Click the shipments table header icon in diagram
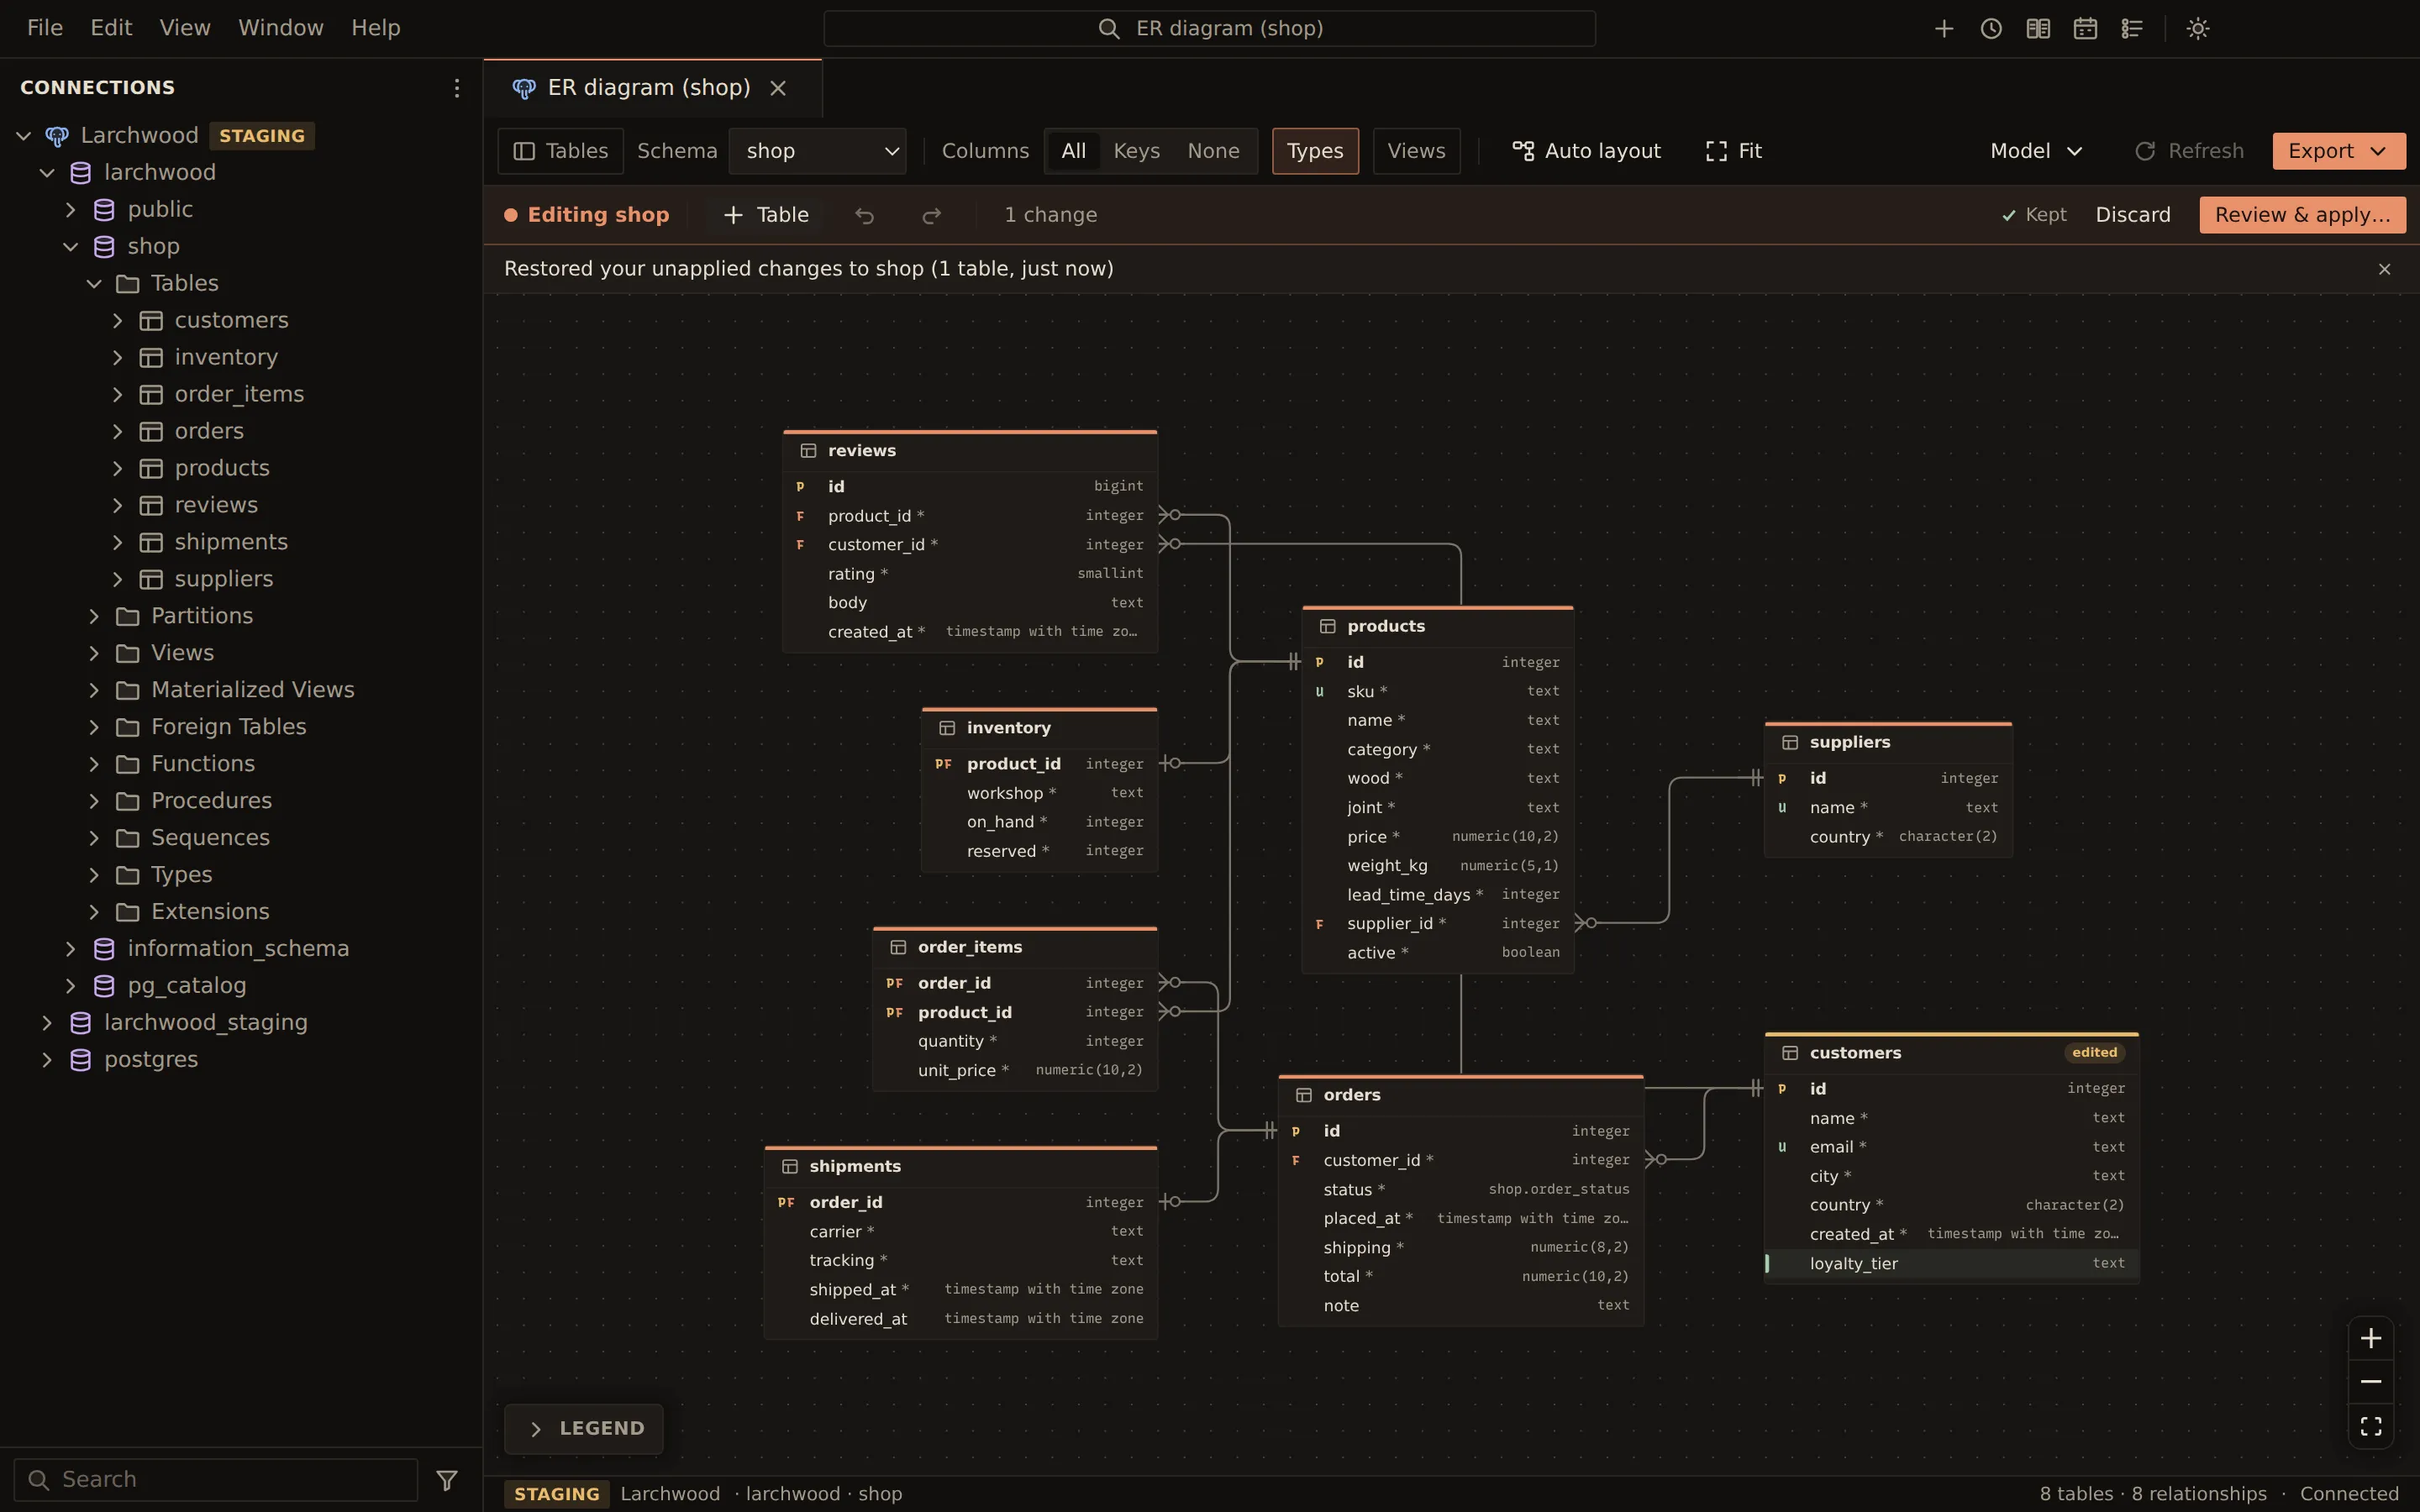The height and width of the screenshot is (1512, 2420). pyautogui.click(x=790, y=1167)
